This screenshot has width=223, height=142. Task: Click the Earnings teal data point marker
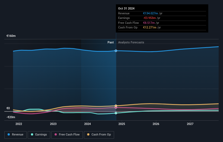coord(116,113)
